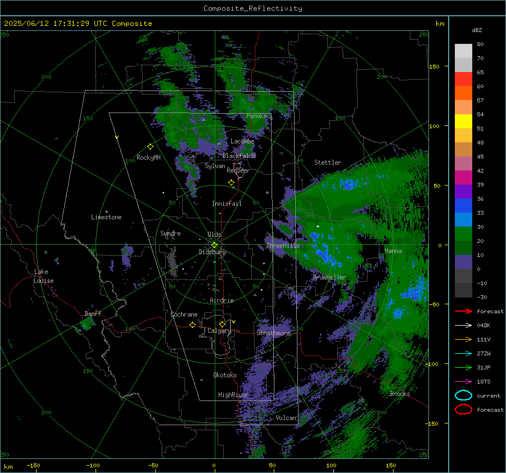Pick the red 65–60 dBZ swatch

pyautogui.click(x=463, y=79)
